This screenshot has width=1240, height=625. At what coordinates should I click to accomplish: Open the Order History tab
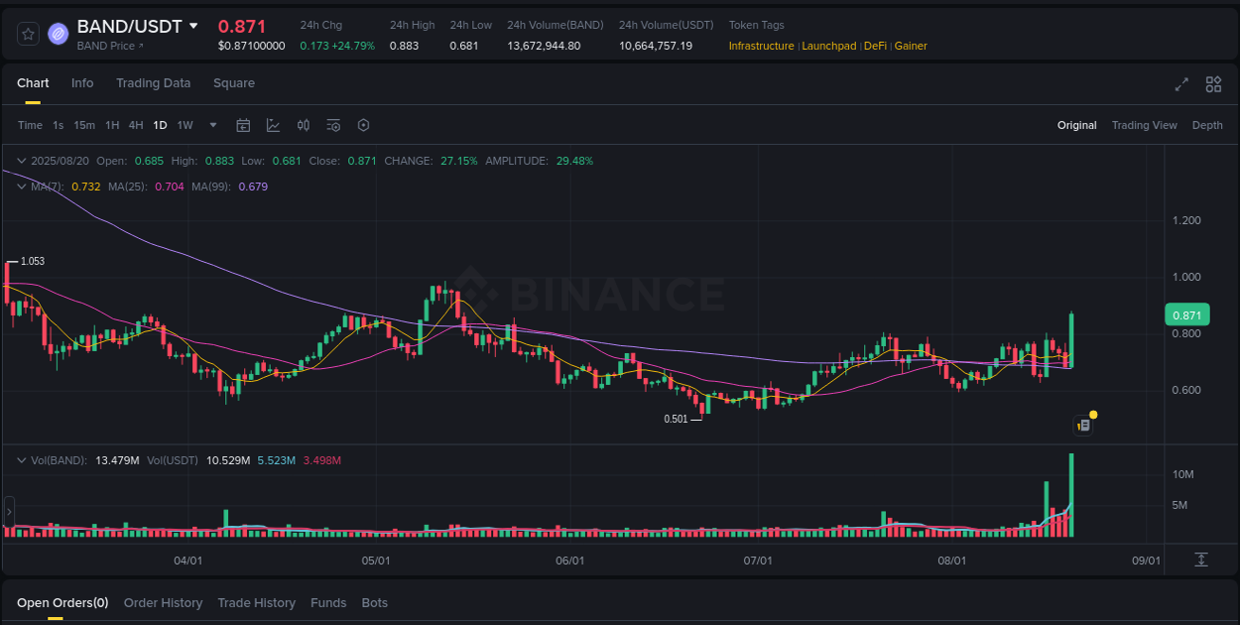click(x=163, y=602)
